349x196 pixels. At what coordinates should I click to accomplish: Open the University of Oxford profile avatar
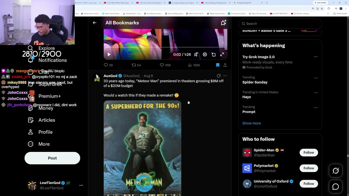pos(247,184)
